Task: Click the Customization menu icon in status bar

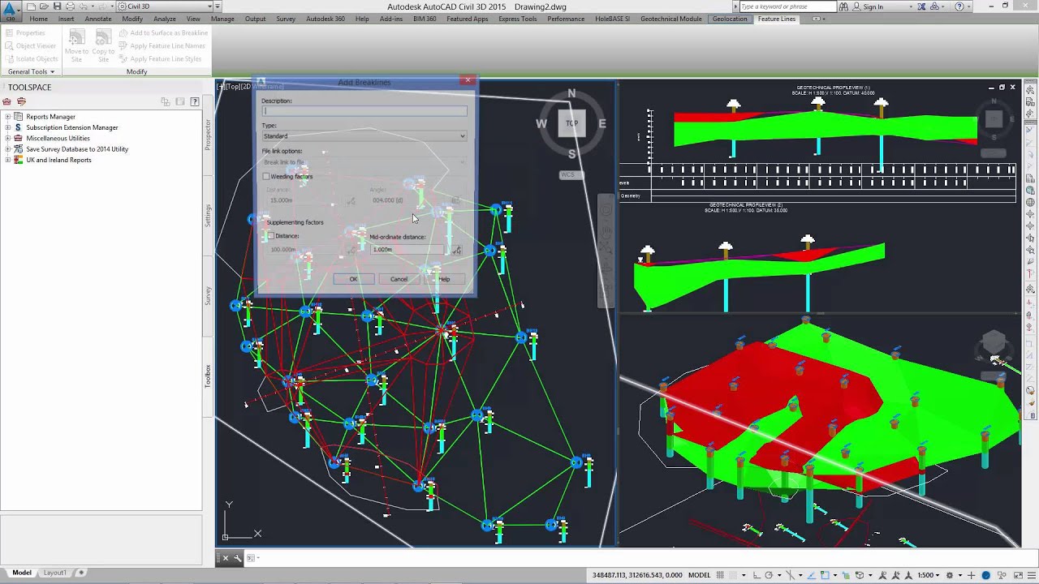Action: click(x=1032, y=575)
